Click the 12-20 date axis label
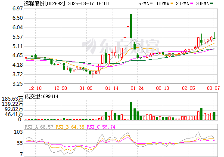Screen dimensions: 224x157 (61, 88)
